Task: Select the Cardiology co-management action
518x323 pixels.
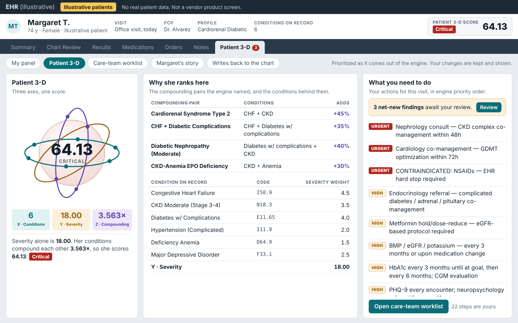Action: click(437, 153)
